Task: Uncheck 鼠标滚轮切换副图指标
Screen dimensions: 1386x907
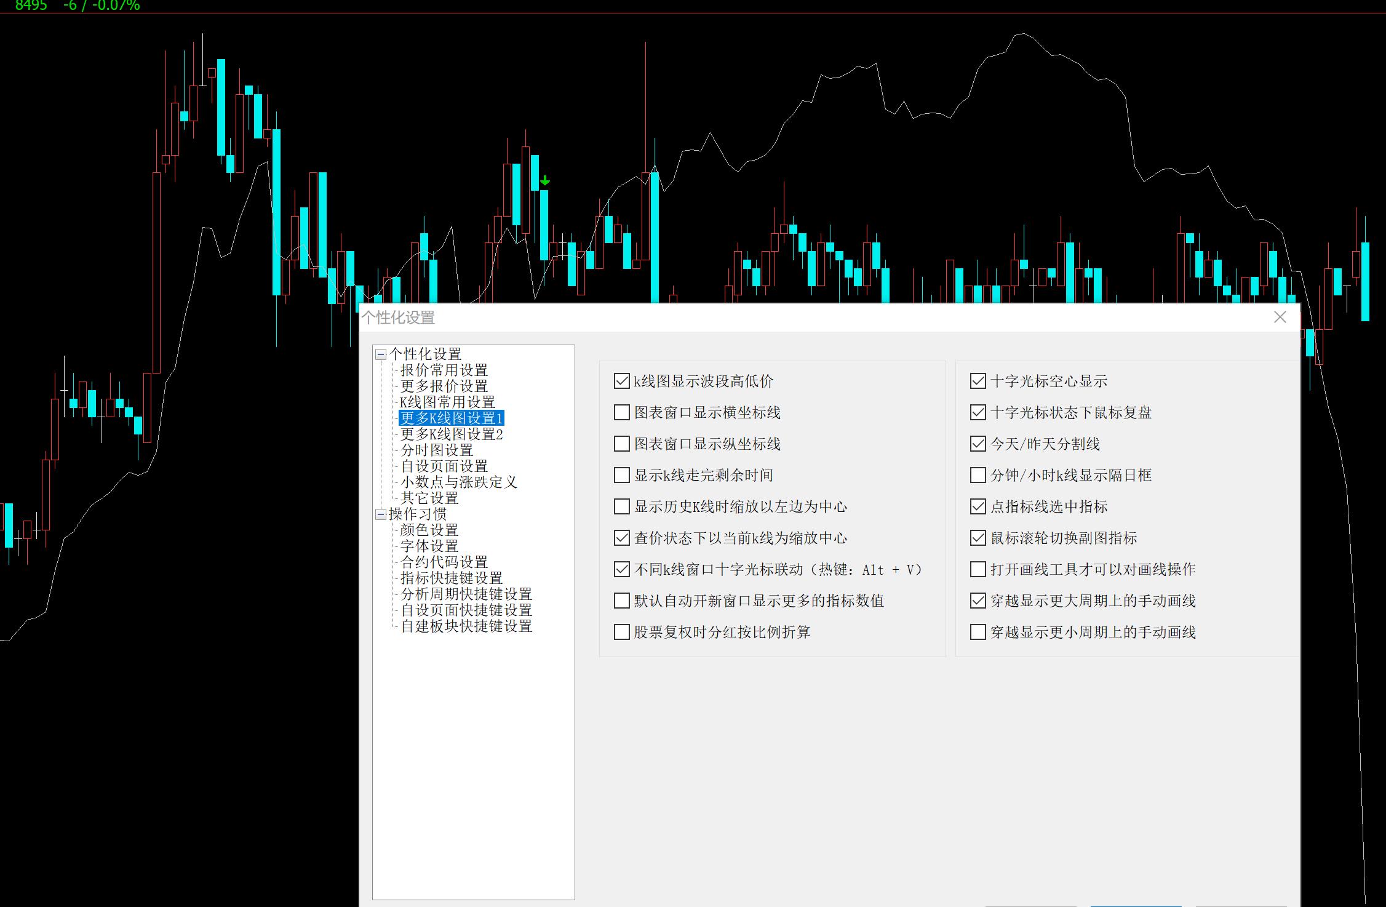Action: [978, 538]
